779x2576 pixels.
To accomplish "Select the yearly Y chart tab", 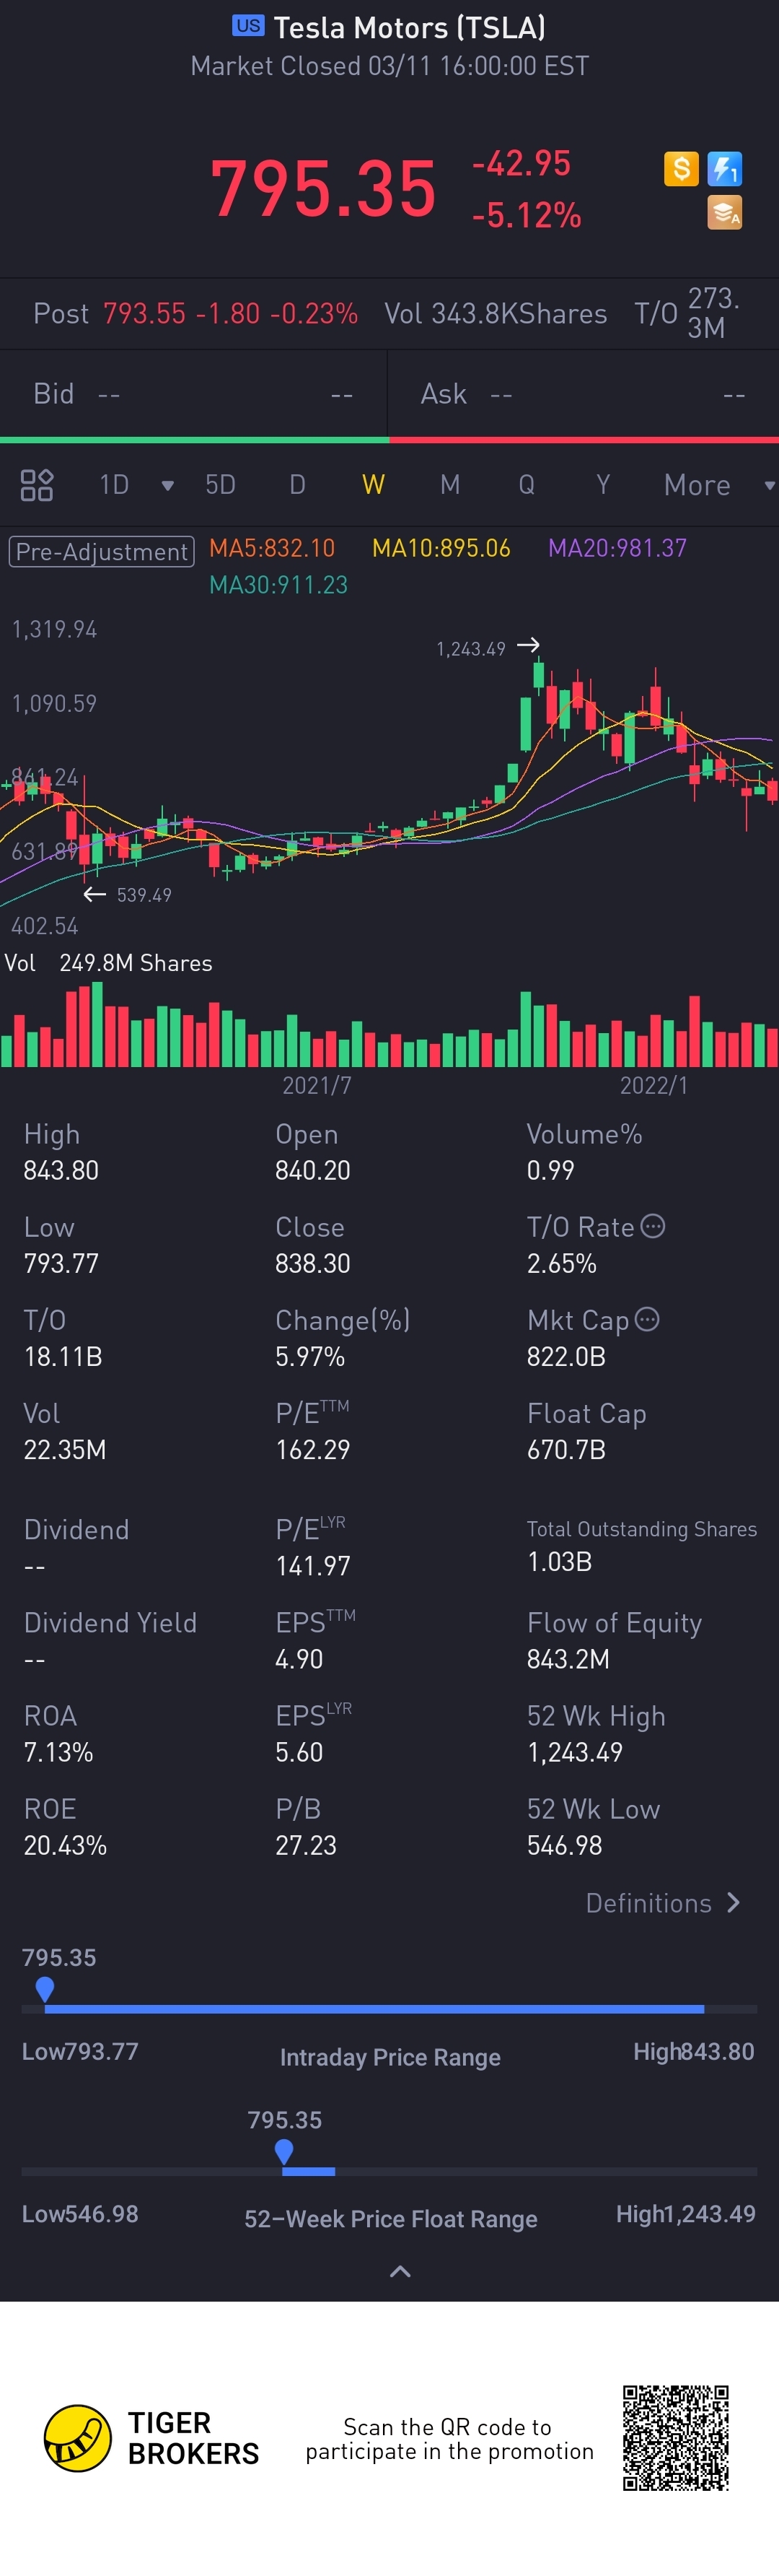I will tap(603, 485).
